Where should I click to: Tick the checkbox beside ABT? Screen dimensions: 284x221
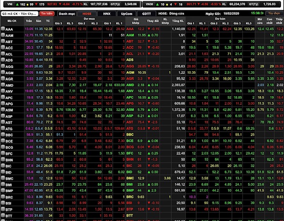tap(3, 41)
